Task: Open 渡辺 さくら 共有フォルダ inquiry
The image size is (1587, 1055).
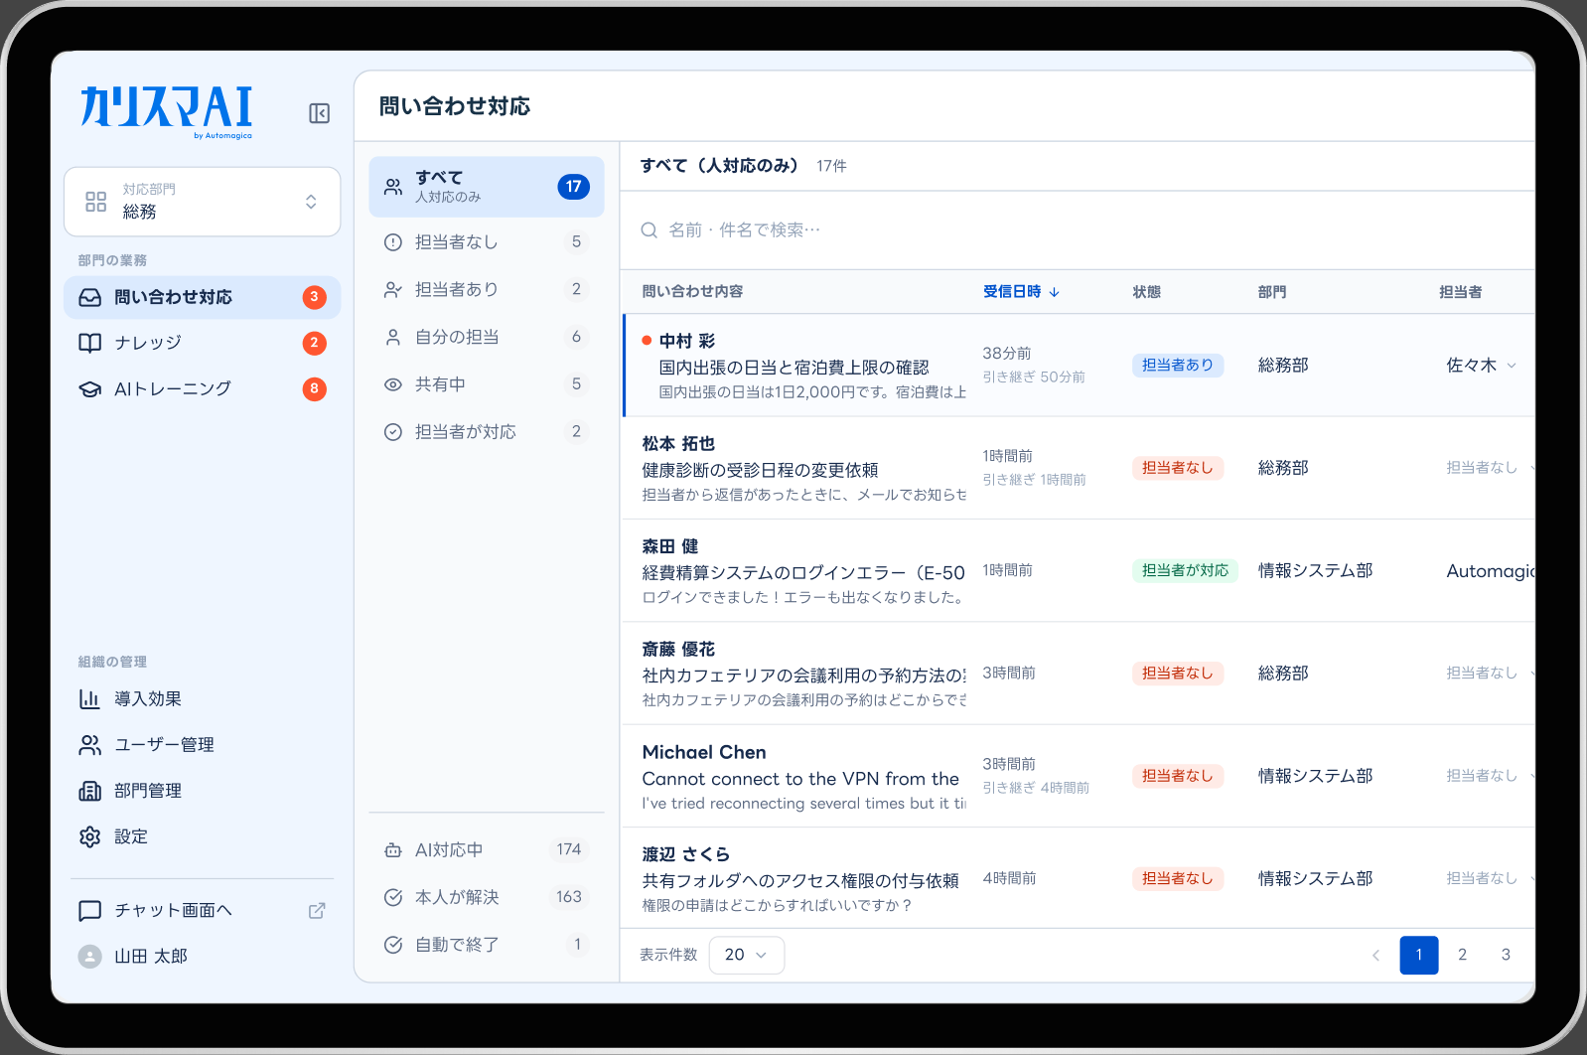Action: tap(1078, 878)
